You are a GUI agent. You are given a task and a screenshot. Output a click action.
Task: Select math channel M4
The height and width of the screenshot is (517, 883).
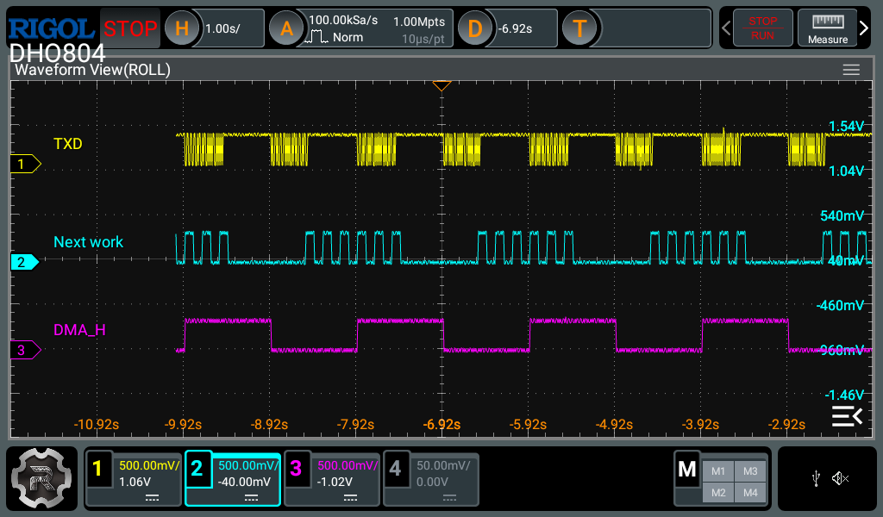tap(750, 492)
